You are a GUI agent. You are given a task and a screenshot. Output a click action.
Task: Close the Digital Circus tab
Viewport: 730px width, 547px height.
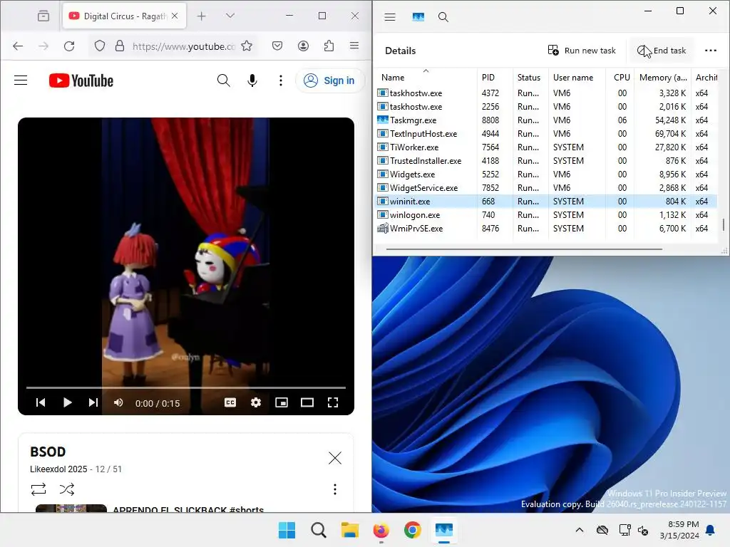pos(175,16)
